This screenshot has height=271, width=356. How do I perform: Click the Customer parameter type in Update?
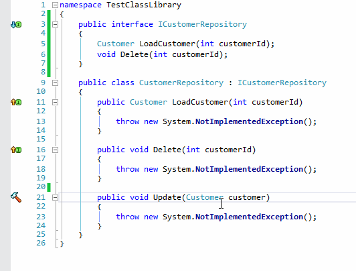(x=205, y=197)
